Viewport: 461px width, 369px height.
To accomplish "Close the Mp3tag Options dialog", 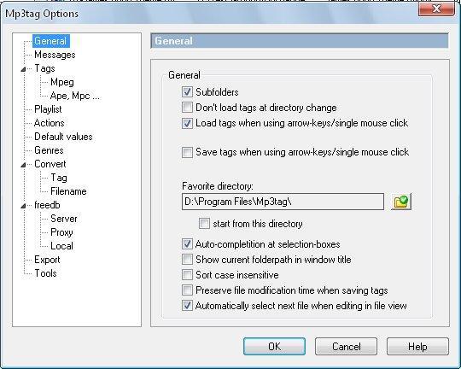I will click(436, 9).
